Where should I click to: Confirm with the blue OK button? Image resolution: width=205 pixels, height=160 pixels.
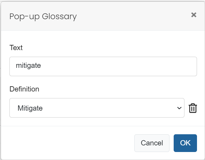(185, 143)
